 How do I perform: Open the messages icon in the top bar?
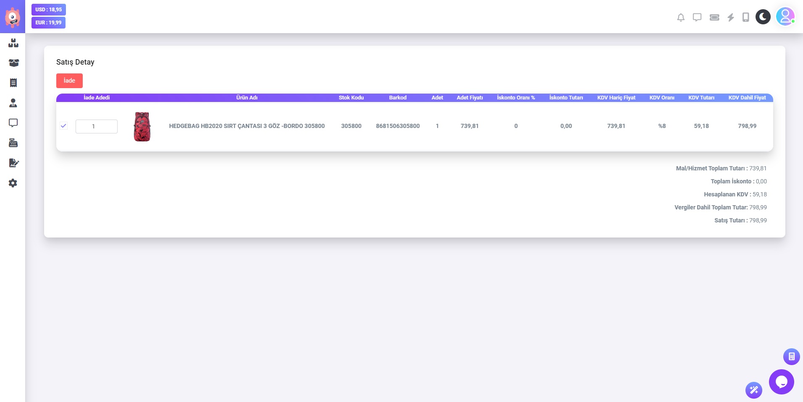tap(697, 17)
